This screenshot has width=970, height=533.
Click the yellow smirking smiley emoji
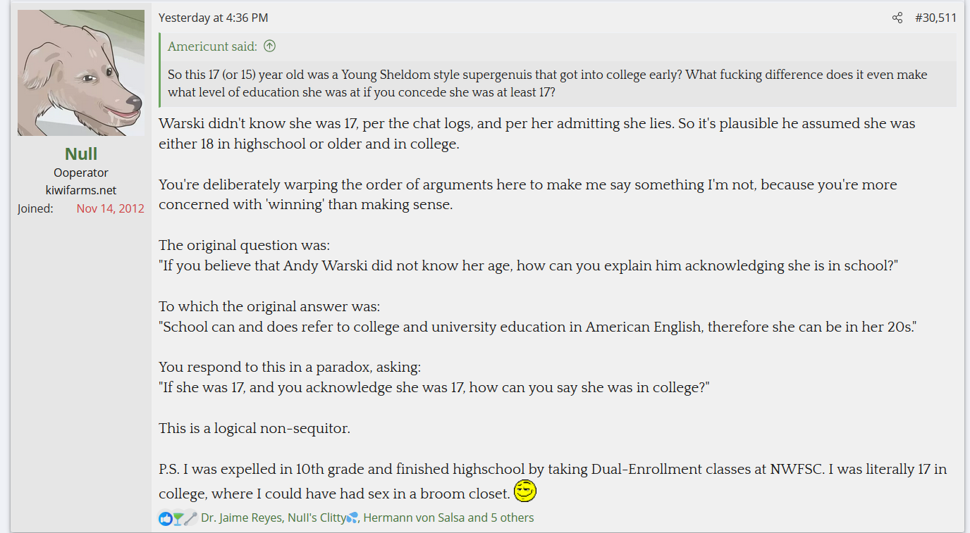pos(525,491)
